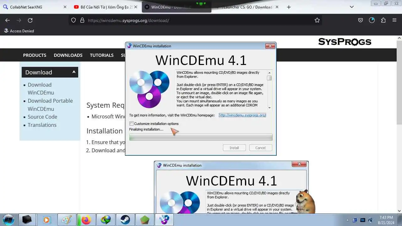Click the page's installer screenshot image
The width and height of the screenshot is (402, 226).
tap(231, 187)
